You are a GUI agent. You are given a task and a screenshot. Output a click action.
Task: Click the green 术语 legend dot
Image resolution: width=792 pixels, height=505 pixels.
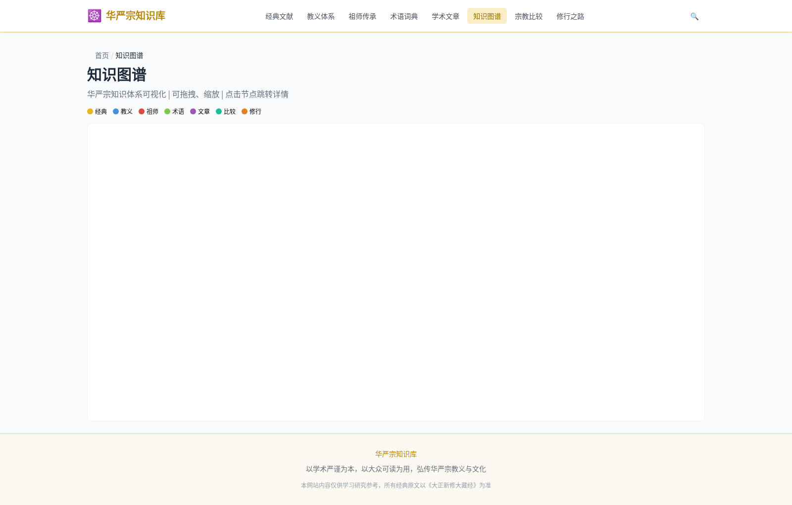click(x=167, y=111)
